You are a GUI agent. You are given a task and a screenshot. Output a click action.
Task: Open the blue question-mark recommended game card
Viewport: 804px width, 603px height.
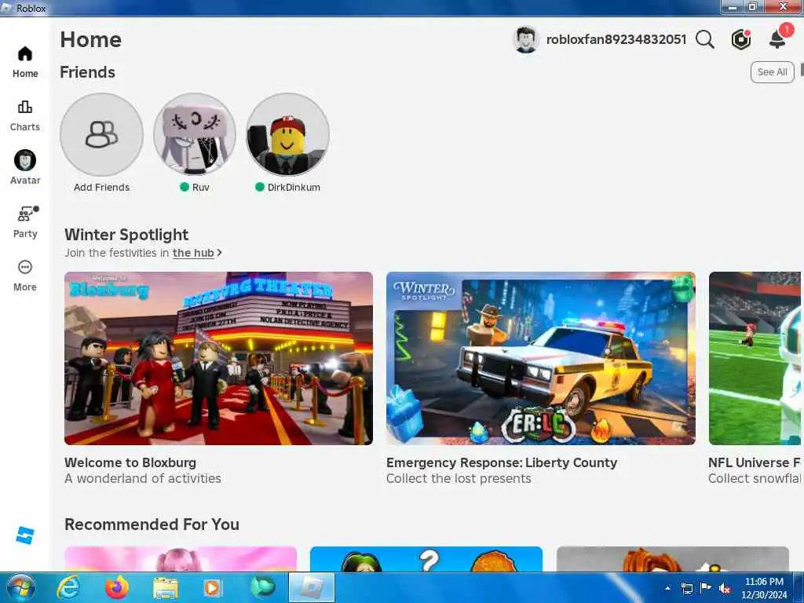point(426,559)
